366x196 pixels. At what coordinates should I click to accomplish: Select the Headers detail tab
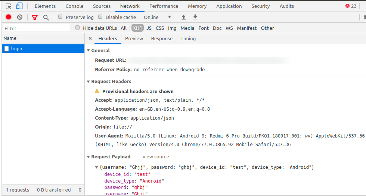(x=108, y=39)
